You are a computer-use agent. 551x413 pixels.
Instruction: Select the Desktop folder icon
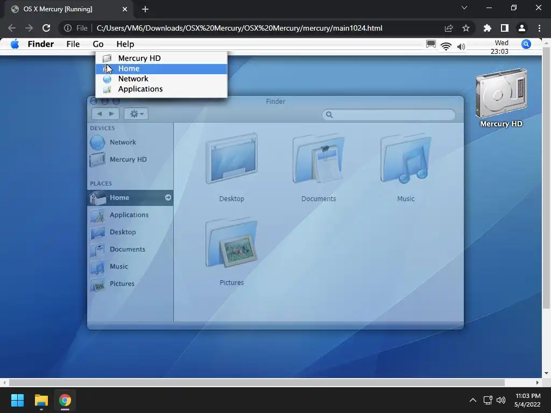pos(231,159)
